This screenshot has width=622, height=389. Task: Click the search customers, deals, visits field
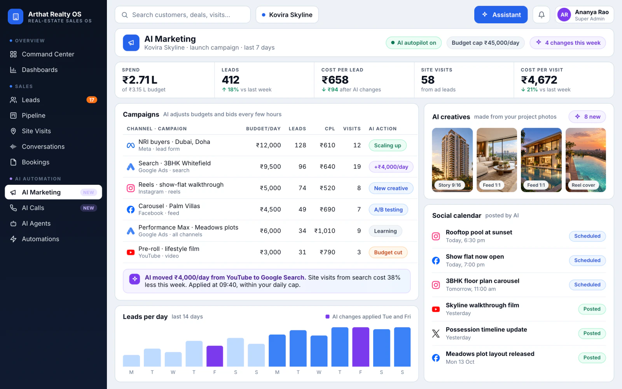pyautogui.click(x=183, y=15)
